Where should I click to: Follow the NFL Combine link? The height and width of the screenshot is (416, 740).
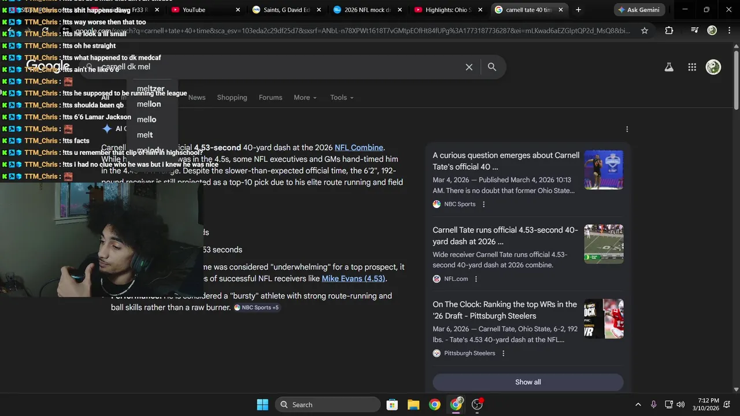358,147
